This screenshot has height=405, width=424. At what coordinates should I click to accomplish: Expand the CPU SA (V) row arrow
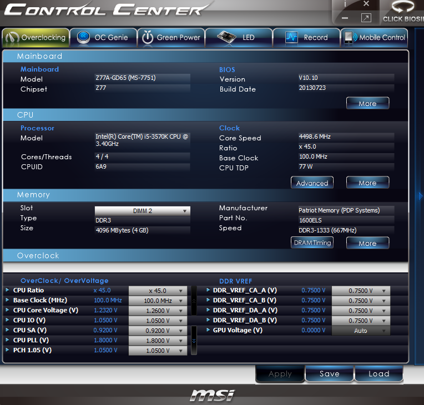click(7, 330)
